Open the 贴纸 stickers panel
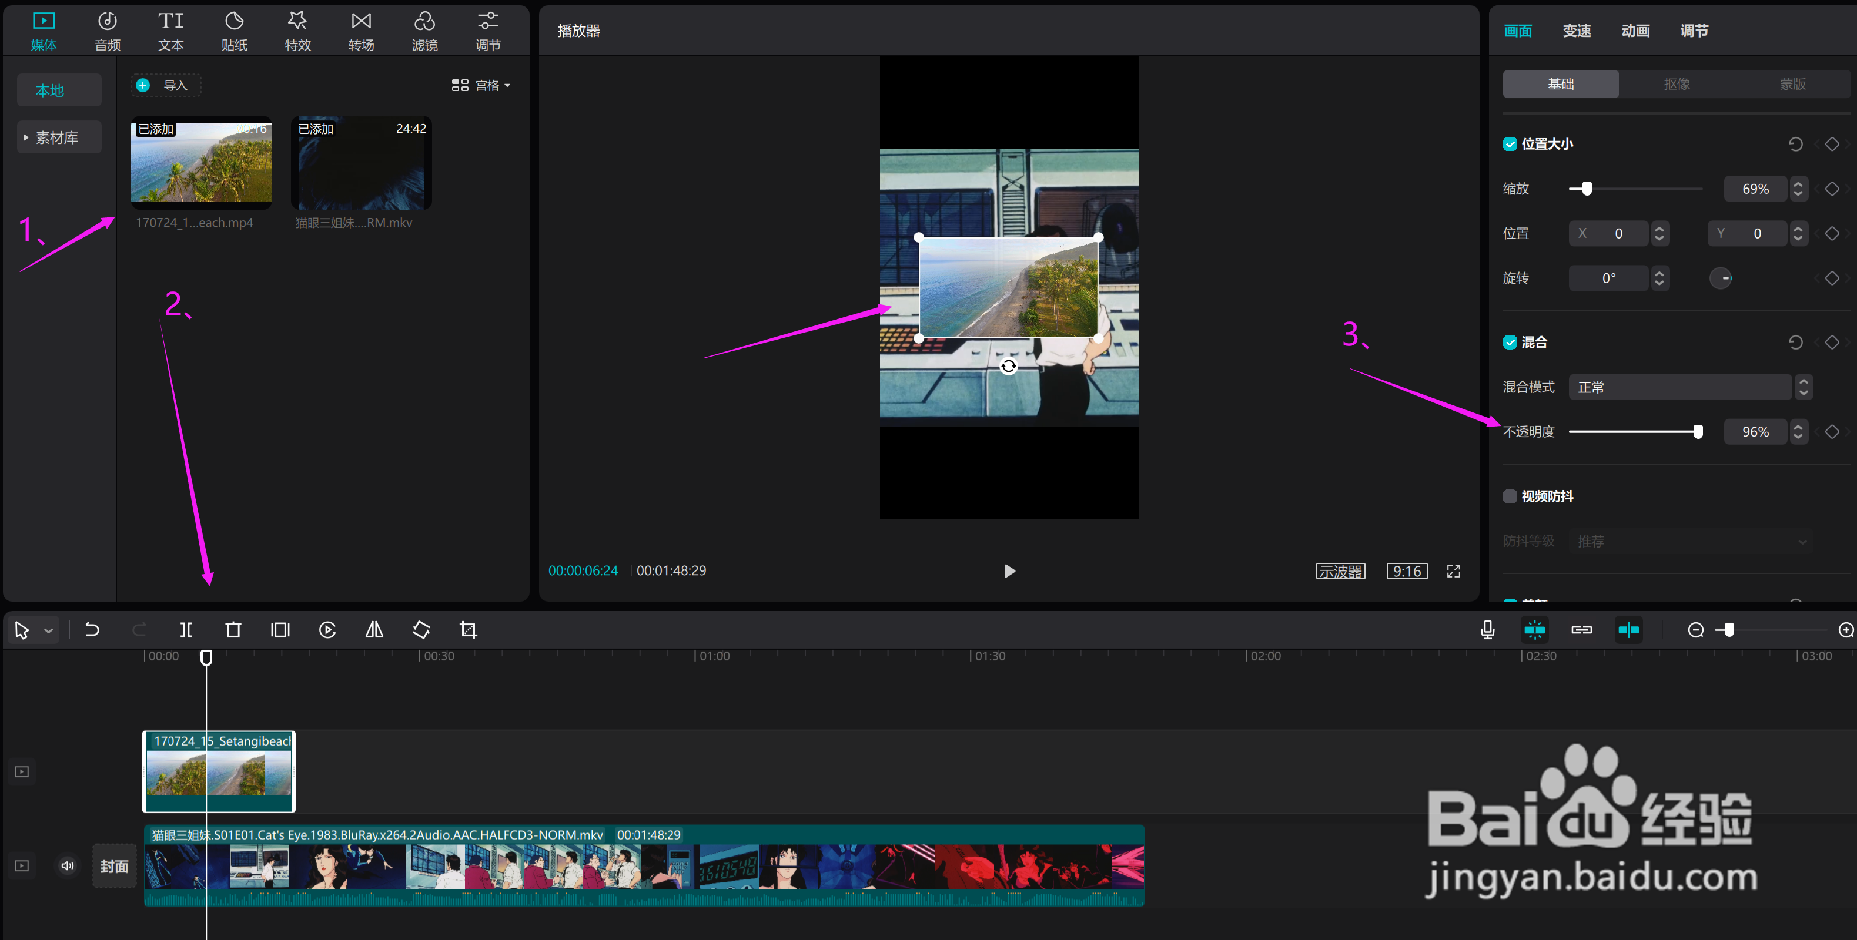This screenshot has height=940, width=1857. coord(235,31)
